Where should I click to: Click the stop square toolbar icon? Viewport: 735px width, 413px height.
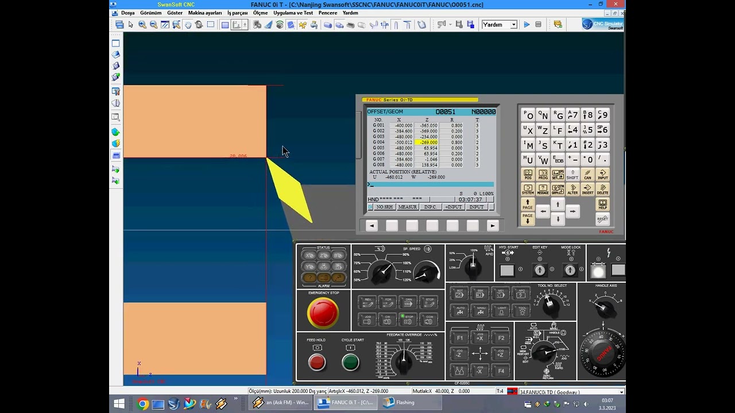(x=538, y=25)
